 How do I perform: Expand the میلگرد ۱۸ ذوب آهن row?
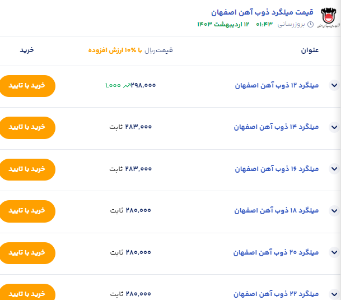click(x=334, y=211)
